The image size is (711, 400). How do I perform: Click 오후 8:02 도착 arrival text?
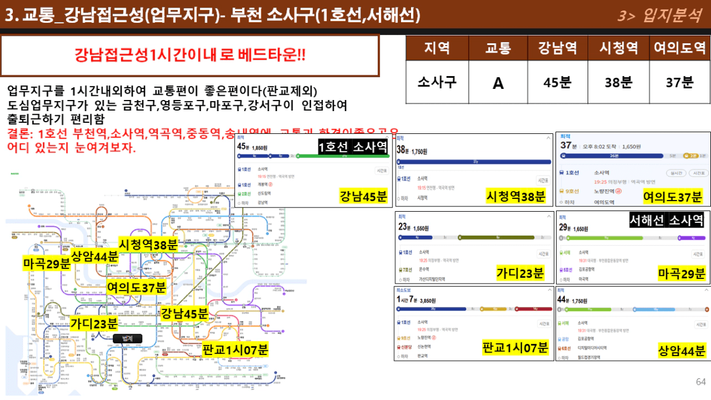click(599, 147)
